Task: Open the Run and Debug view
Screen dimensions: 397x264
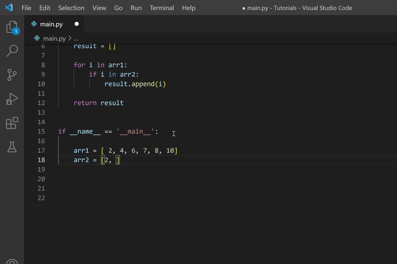Action: (12, 99)
